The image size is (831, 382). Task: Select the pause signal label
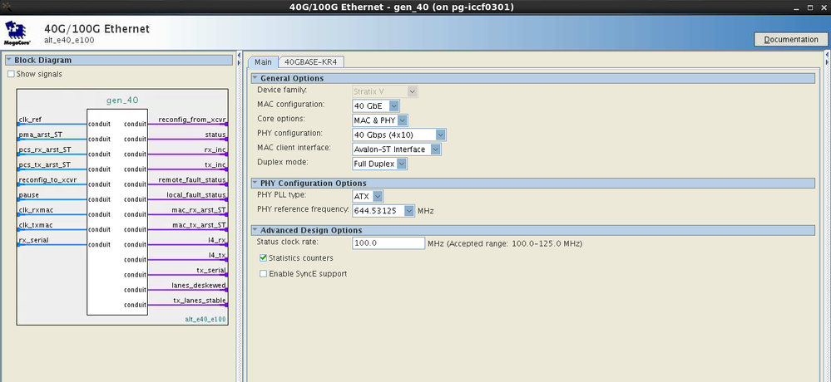pyautogui.click(x=28, y=195)
